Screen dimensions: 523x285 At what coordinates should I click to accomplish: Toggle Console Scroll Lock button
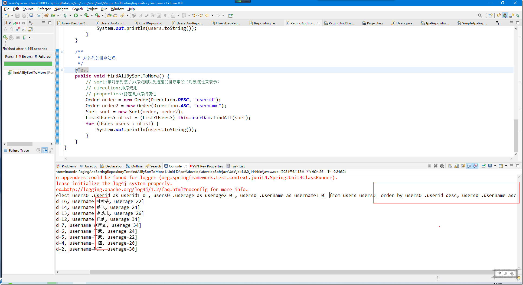(456, 166)
